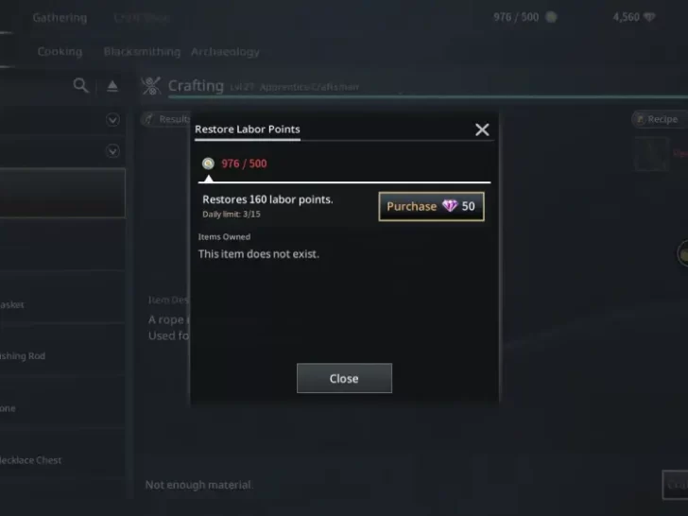The image size is (688, 516).
Task: Close the Restore Labor Points dialog with X
Action: point(482,129)
